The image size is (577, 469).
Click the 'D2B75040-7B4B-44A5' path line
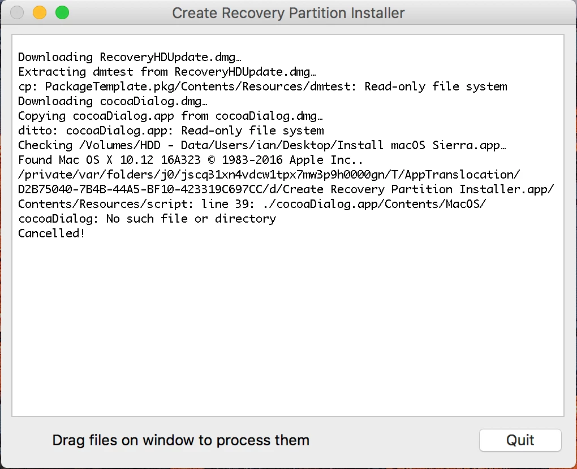[x=286, y=189]
